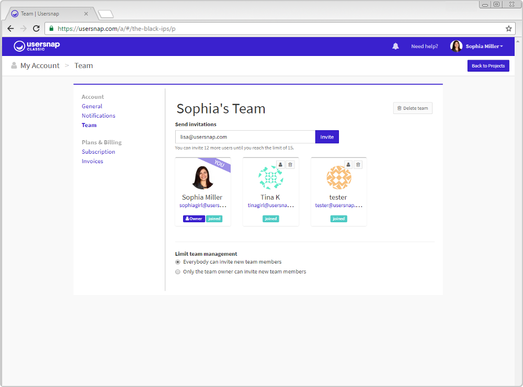Close the Team | Usersnap tab
The width and height of the screenshot is (523, 387).
86,14
